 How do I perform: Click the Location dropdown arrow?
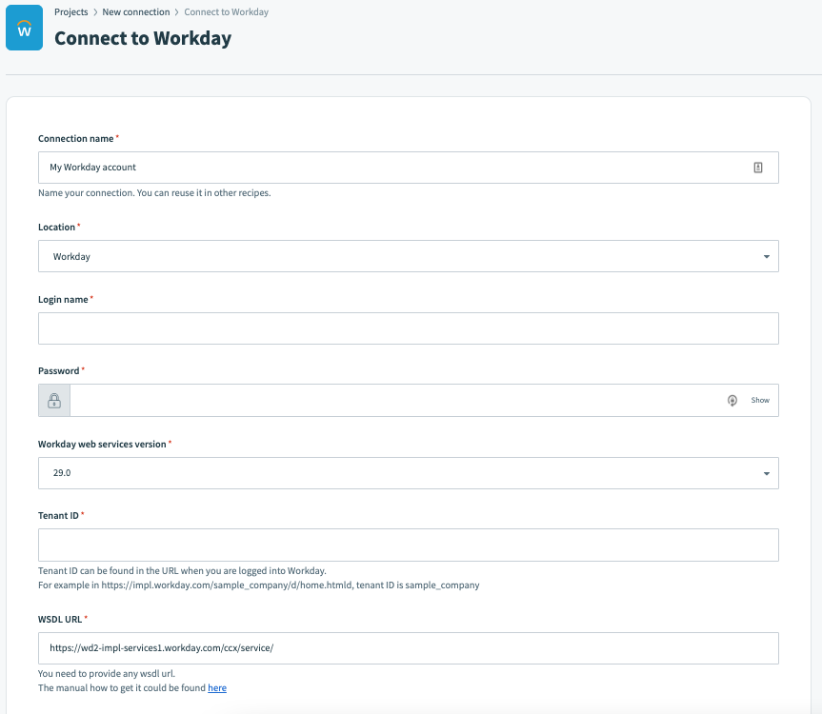(766, 255)
